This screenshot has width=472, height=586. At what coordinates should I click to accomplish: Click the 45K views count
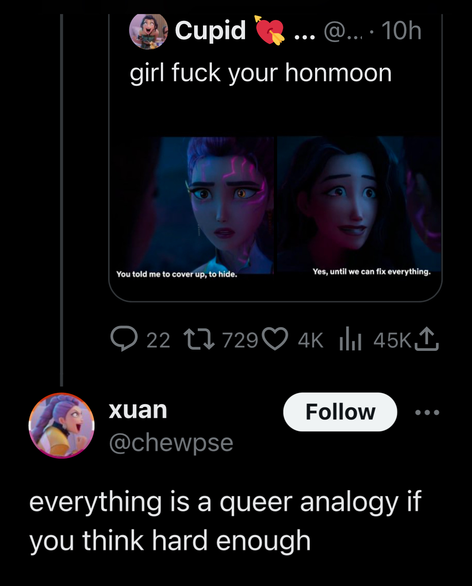click(392, 340)
